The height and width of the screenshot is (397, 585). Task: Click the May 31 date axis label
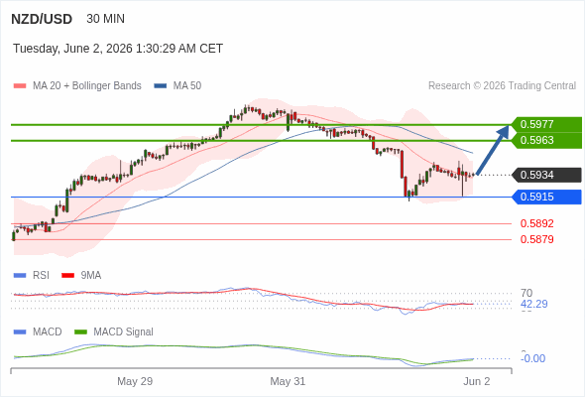(288, 381)
